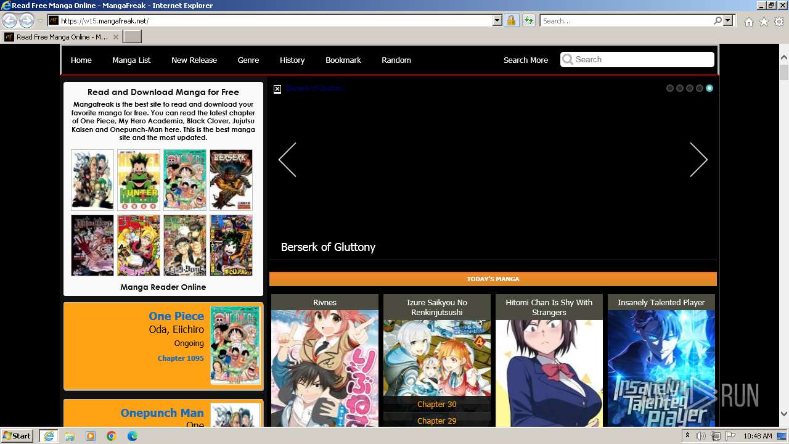The height and width of the screenshot is (444, 789).
Task: Click the IE Forward arrow button
Action: click(27, 20)
